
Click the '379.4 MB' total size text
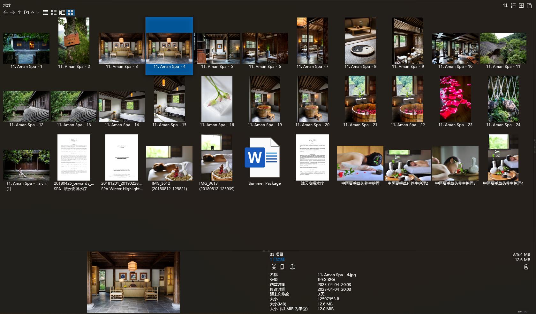coord(521,254)
